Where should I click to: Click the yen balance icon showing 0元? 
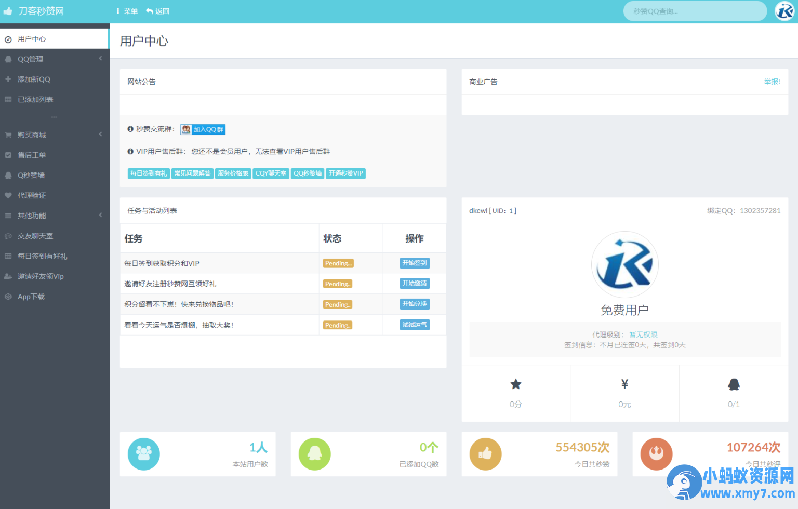tap(624, 384)
